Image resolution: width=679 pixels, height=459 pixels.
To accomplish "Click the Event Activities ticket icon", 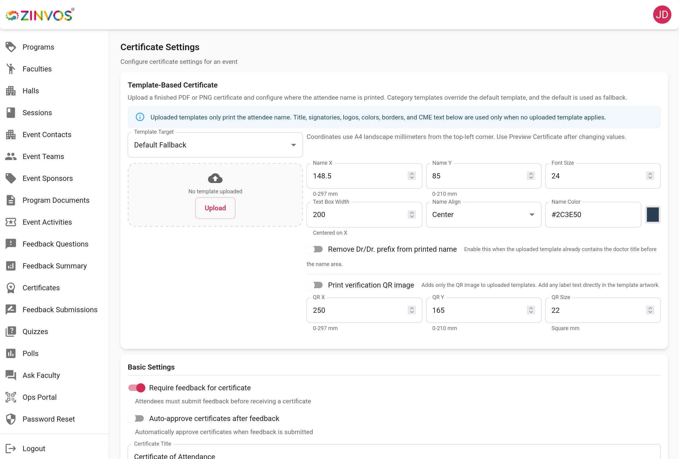I will (x=11, y=222).
